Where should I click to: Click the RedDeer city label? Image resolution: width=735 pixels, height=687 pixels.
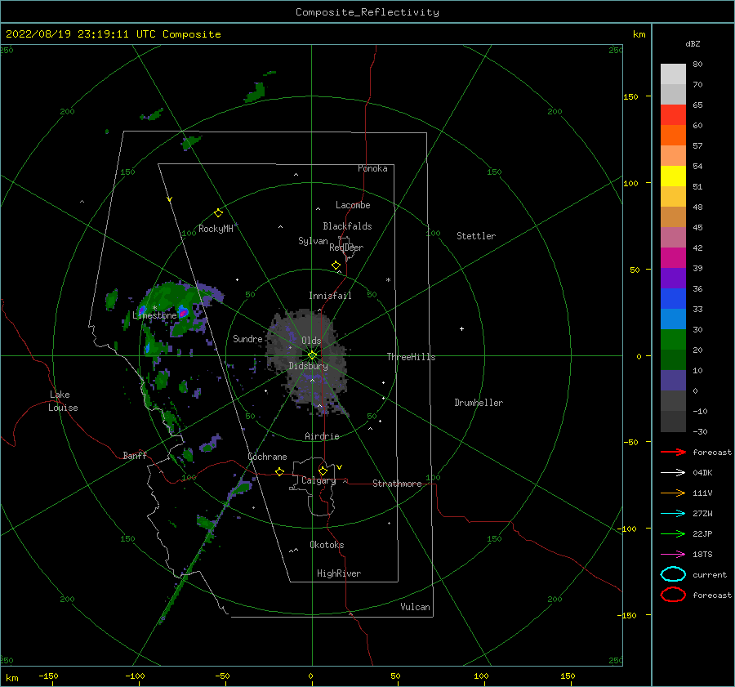pyautogui.click(x=346, y=248)
